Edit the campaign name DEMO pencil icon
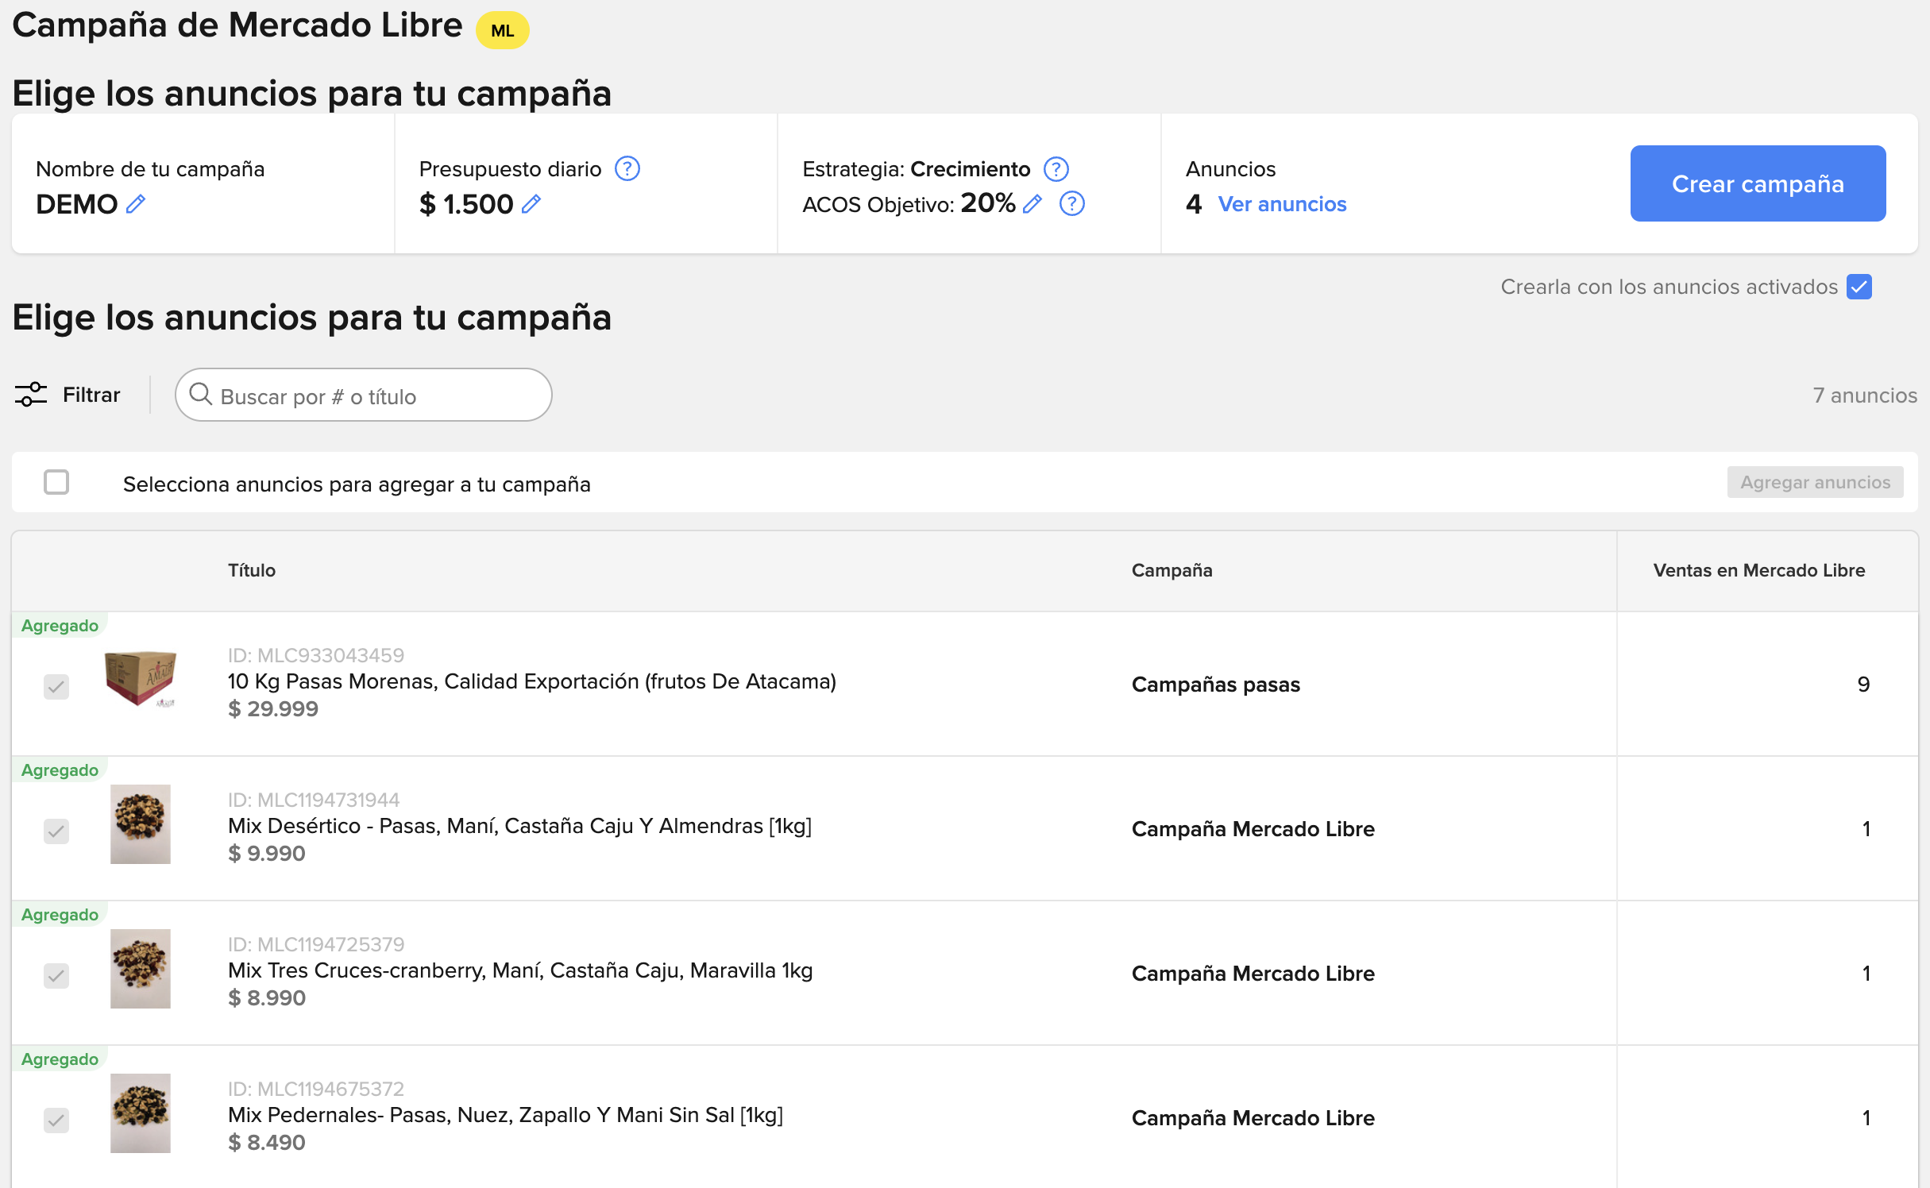This screenshot has height=1188, width=1930. coord(136,204)
